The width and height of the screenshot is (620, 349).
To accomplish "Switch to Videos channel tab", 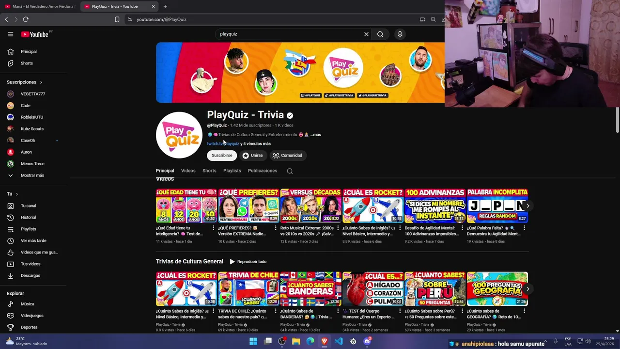I will (x=188, y=171).
